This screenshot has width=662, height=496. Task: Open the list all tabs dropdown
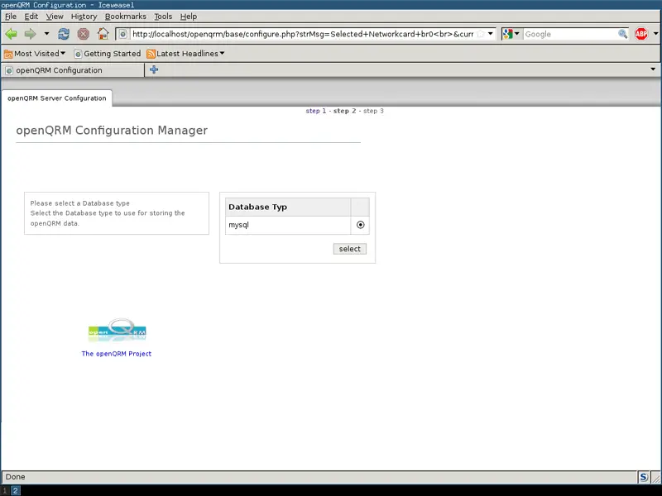[x=653, y=69]
